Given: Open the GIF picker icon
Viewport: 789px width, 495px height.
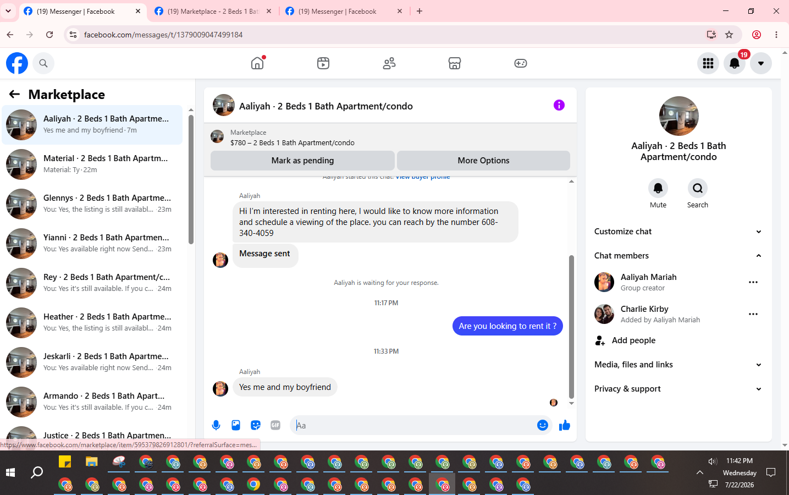Looking at the screenshot, I should pyautogui.click(x=275, y=425).
